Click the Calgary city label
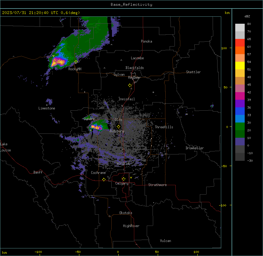 tap(122, 183)
